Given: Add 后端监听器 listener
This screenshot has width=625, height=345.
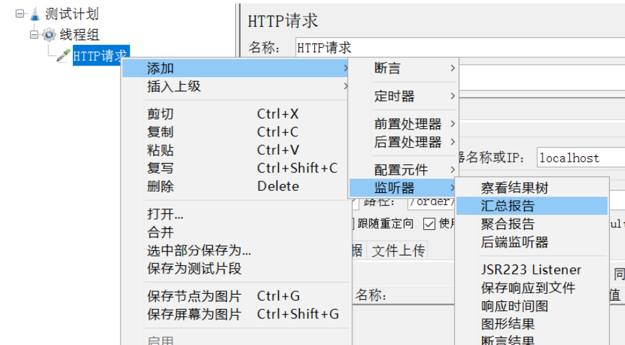Looking at the screenshot, I should tap(532, 242).
